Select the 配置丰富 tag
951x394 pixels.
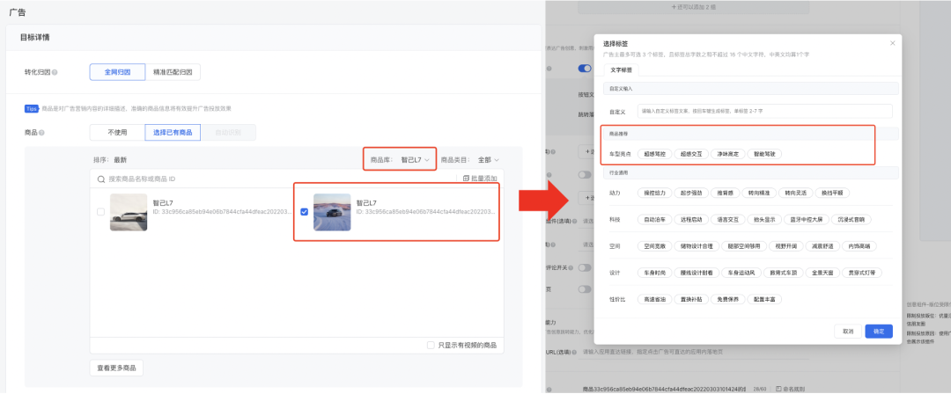click(x=765, y=299)
